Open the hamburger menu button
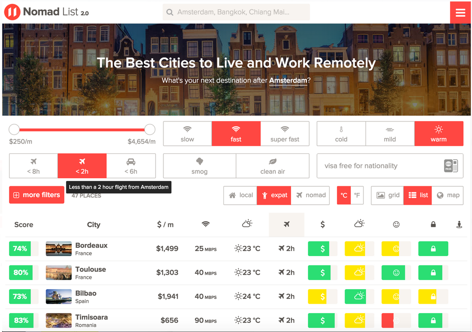472x332 pixels. (460, 13)
